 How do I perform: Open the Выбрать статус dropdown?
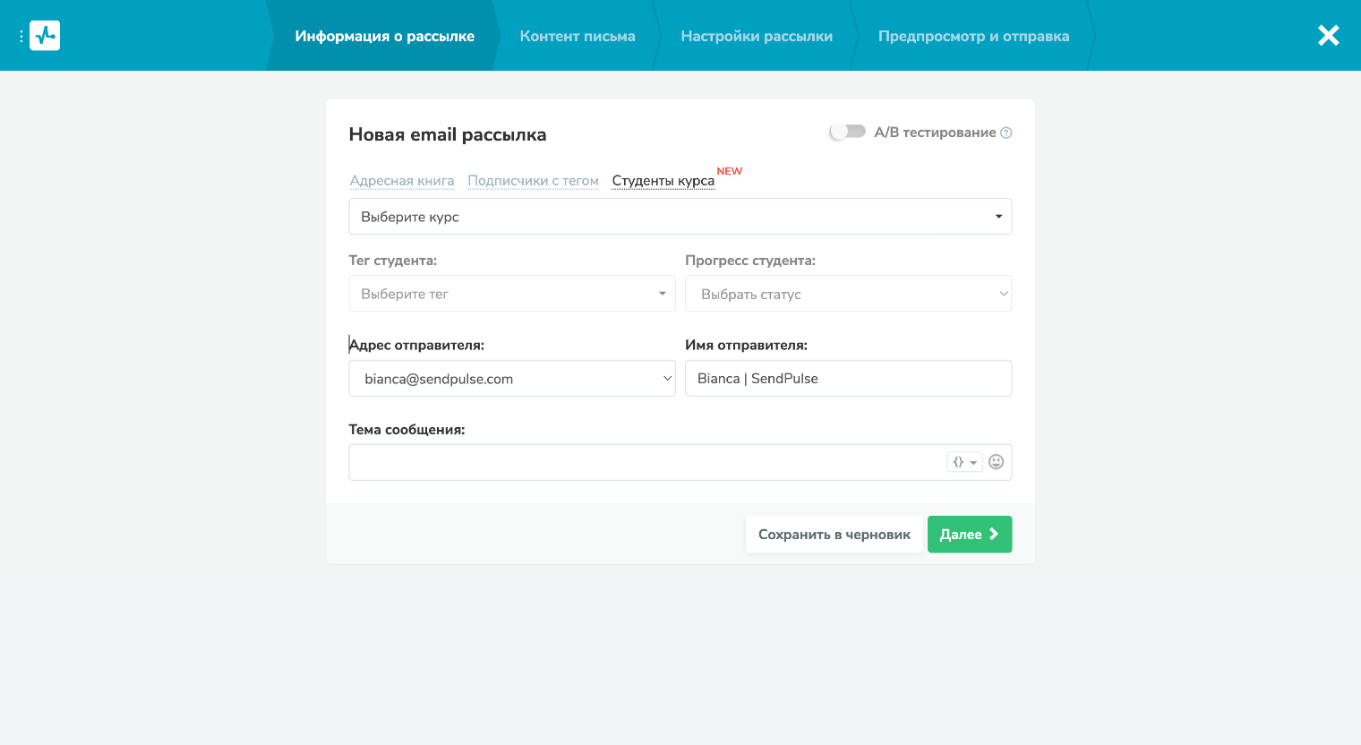847,293
